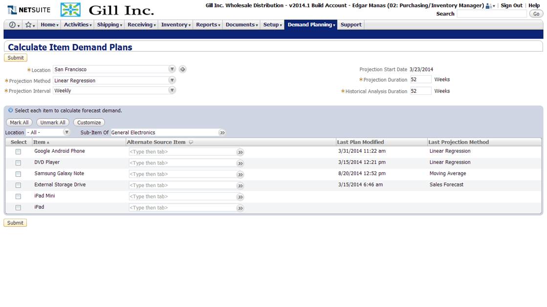
Task: Click the Select column header
Action: [x=19, y=142]
